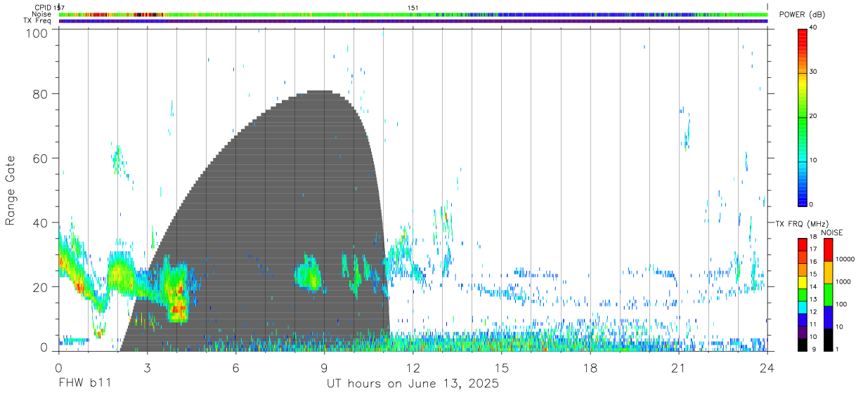Click the 30 label on POWER scale
The image size is (863, 398).
[x=813, y=72]
